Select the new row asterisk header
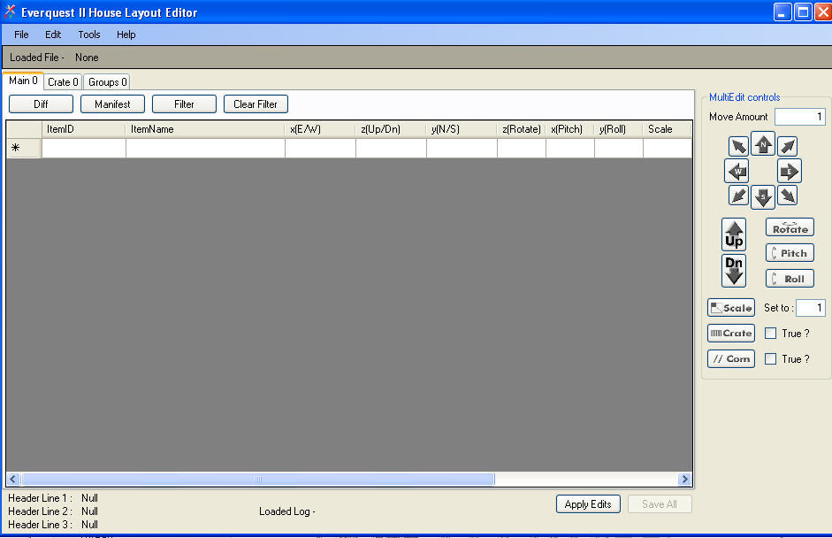Viewport: 832px width, 538px height. (24, 148)
